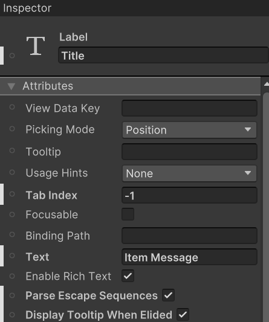Click the Title name input field

163,55
